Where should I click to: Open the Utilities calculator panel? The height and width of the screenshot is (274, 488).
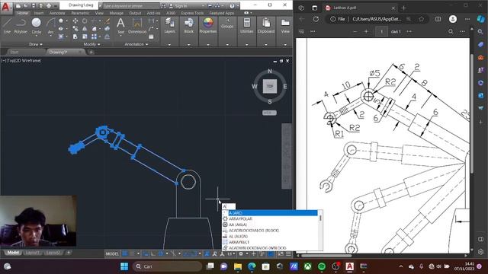pos(247,26)
